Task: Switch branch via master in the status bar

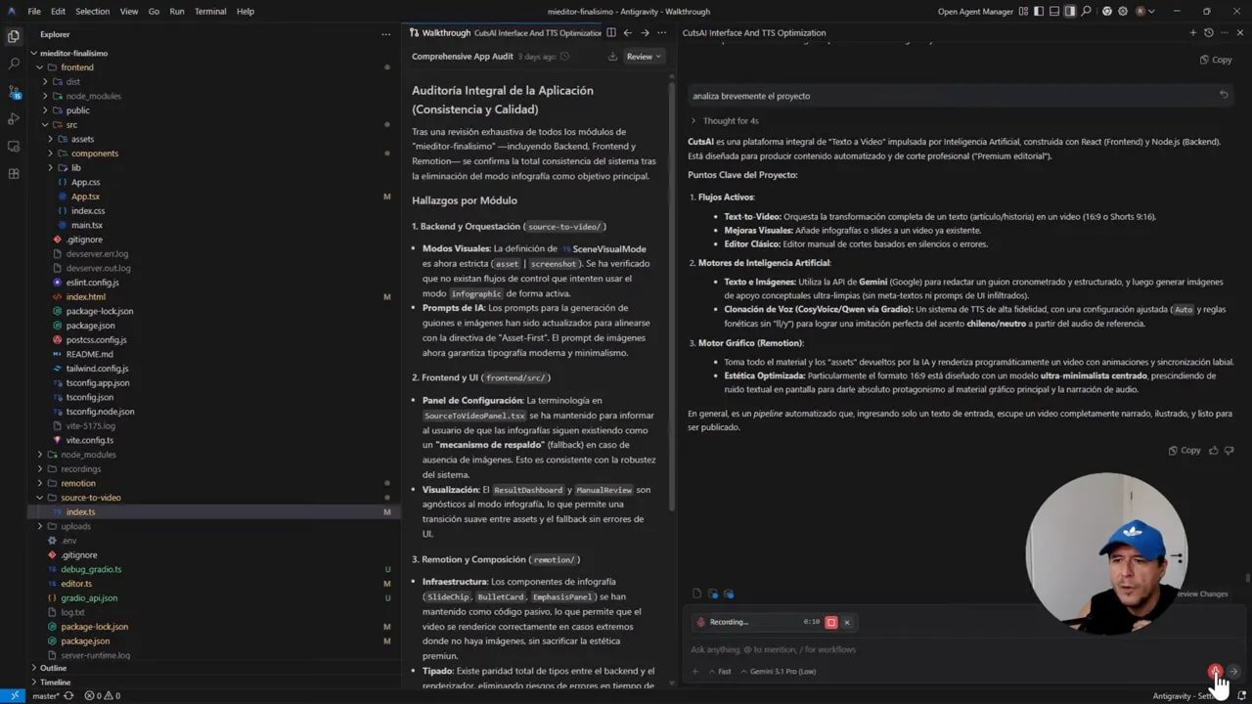Action: [45, 696]
